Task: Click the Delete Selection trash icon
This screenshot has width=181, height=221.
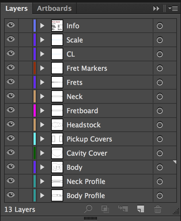Action: coord(158,209)
